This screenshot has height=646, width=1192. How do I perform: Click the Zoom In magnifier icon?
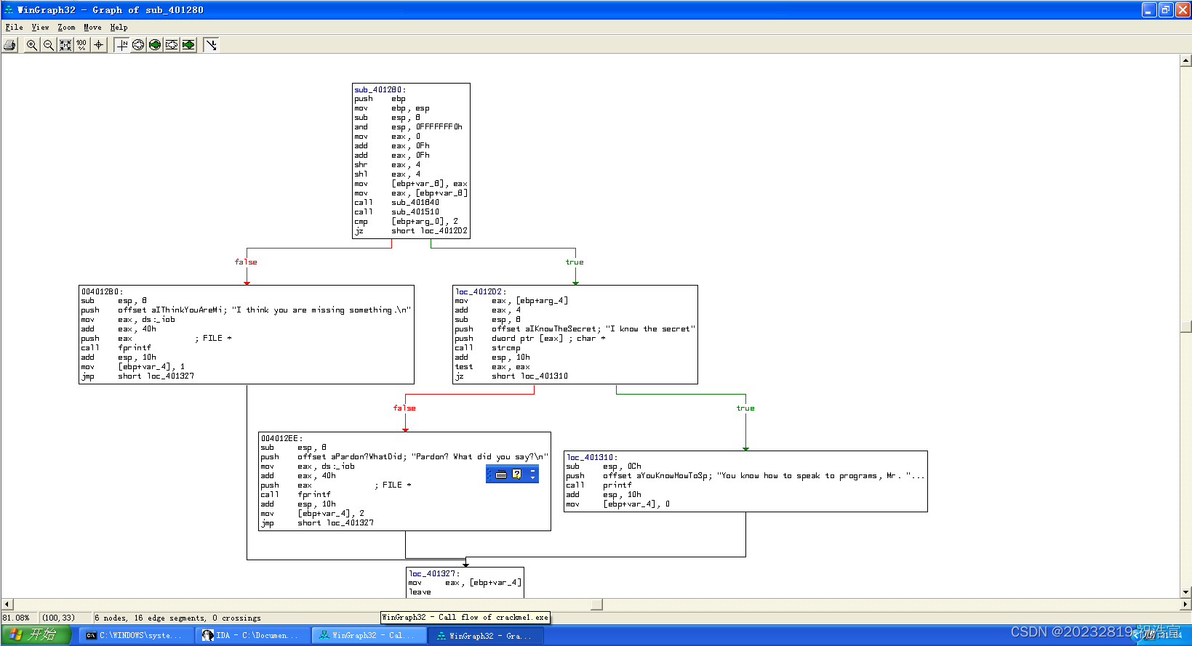pos(32,45)
